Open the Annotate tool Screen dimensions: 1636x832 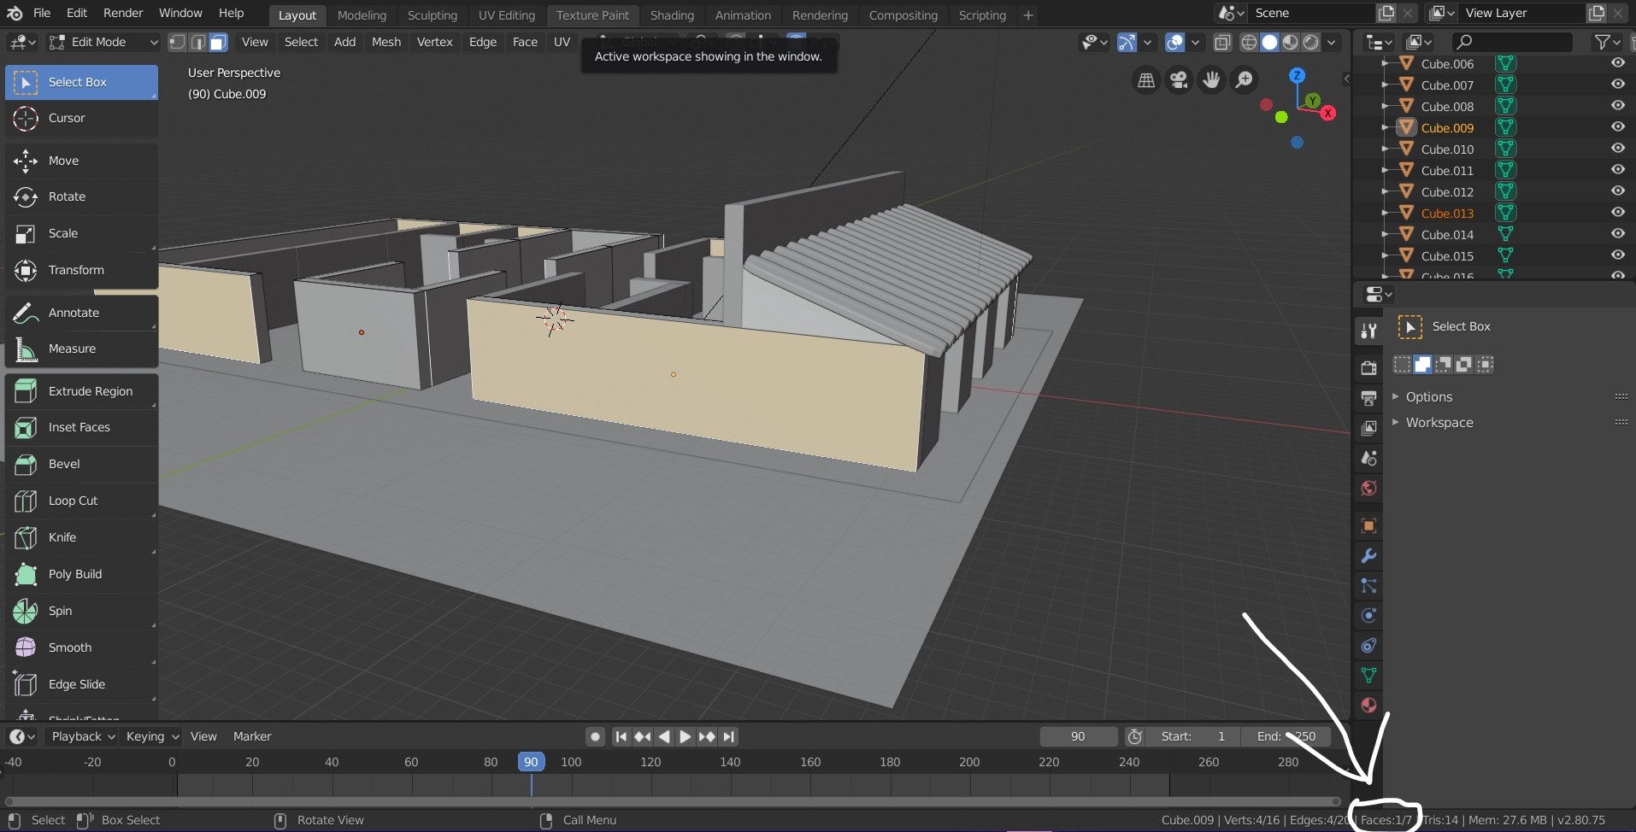(x=75, y=313)
